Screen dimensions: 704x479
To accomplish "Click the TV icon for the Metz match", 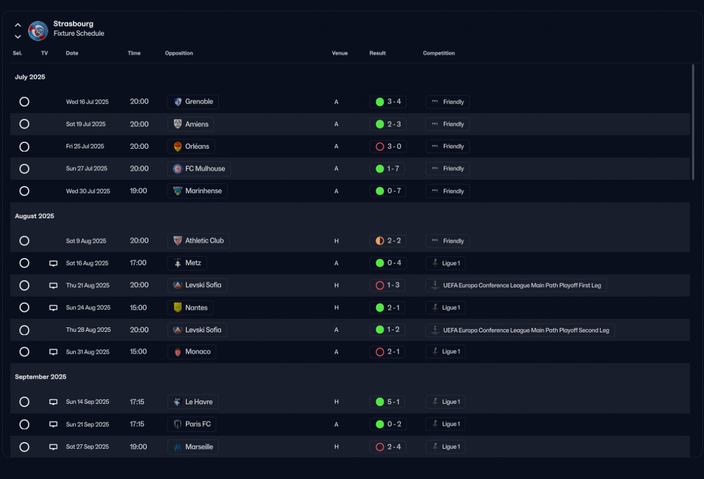I will point(53,263).
